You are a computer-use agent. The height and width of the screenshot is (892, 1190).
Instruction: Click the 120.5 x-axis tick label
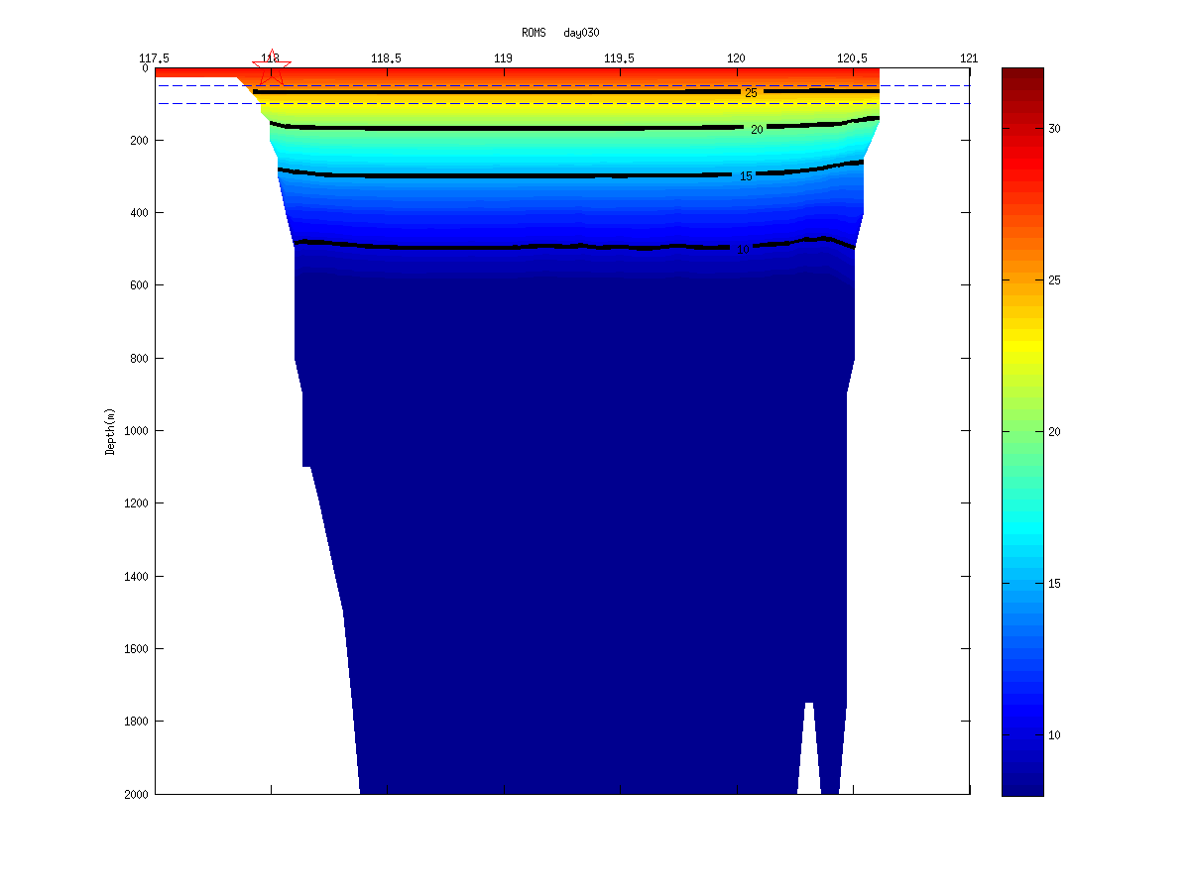click(853, 57)
